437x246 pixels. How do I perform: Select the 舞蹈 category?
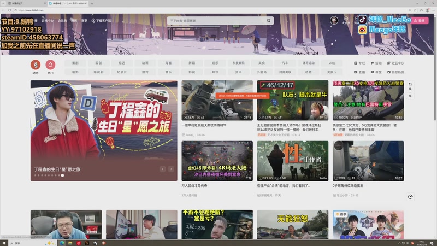[x=192, y=63]
